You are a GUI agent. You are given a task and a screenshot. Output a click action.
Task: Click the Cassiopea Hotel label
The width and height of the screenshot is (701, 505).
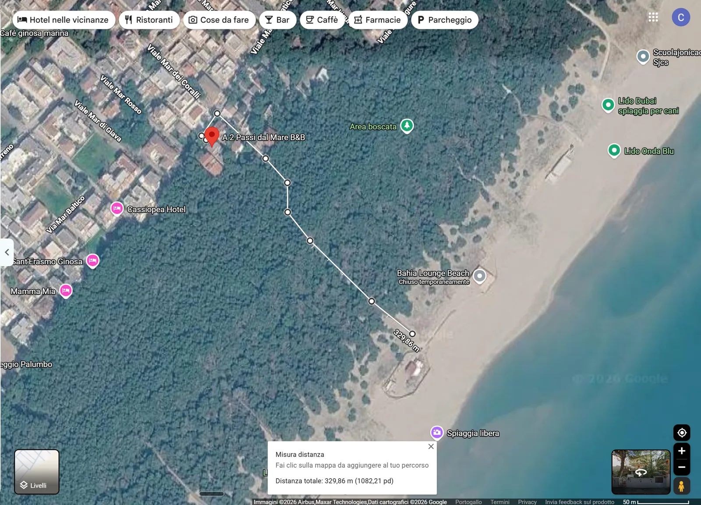click(156, 210)
